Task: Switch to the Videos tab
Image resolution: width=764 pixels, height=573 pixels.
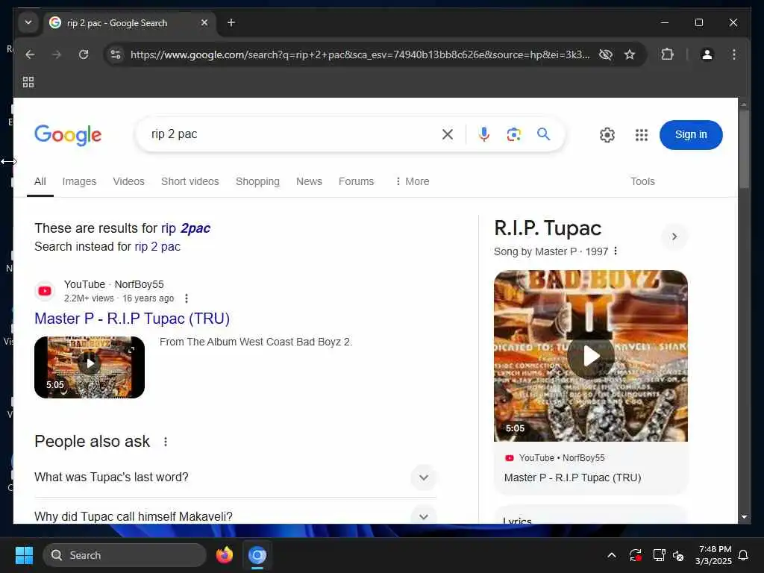Action: (x=128, y=181)
